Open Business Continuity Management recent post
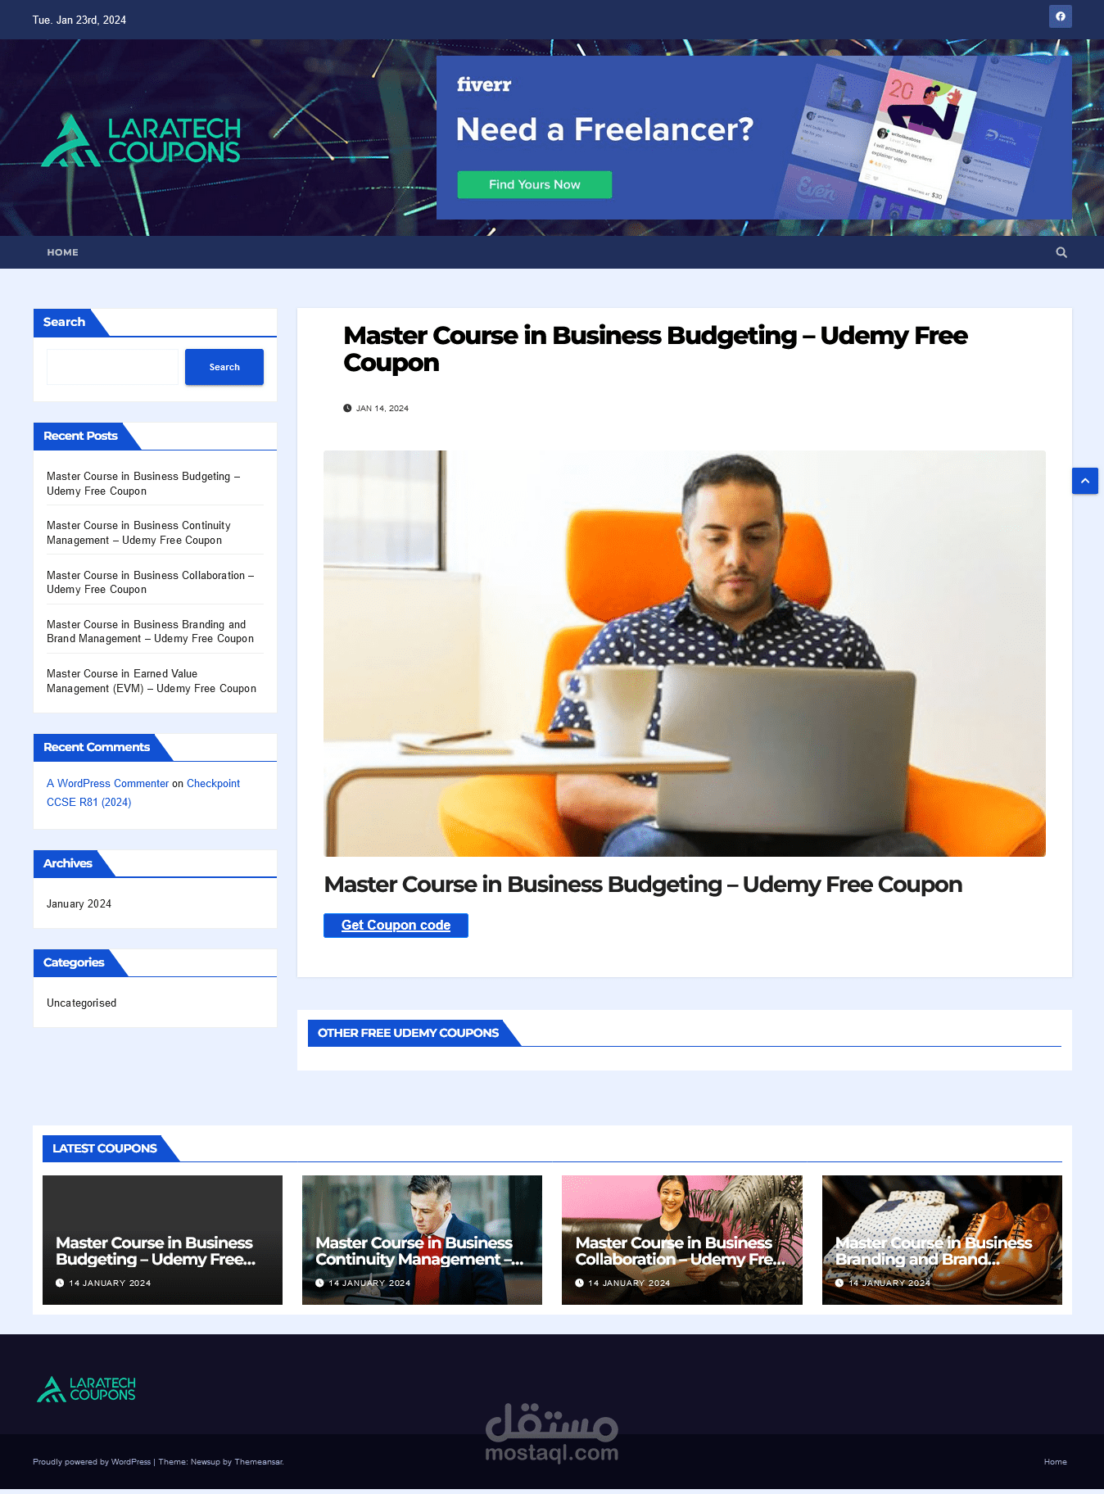Screen dimensions: 1104x1494 coord(138,532)
